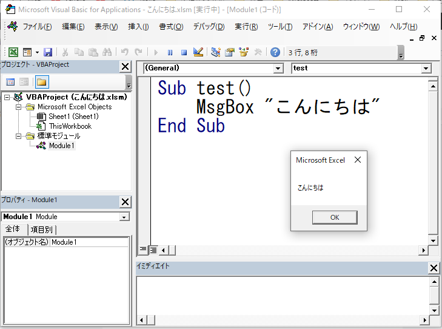Image resolution: width=442 pixels, height=329 pixels.
Task: Click the View Microsoft Excel toolbar icon
Action: pyautogui.click(x=13, y=52)
